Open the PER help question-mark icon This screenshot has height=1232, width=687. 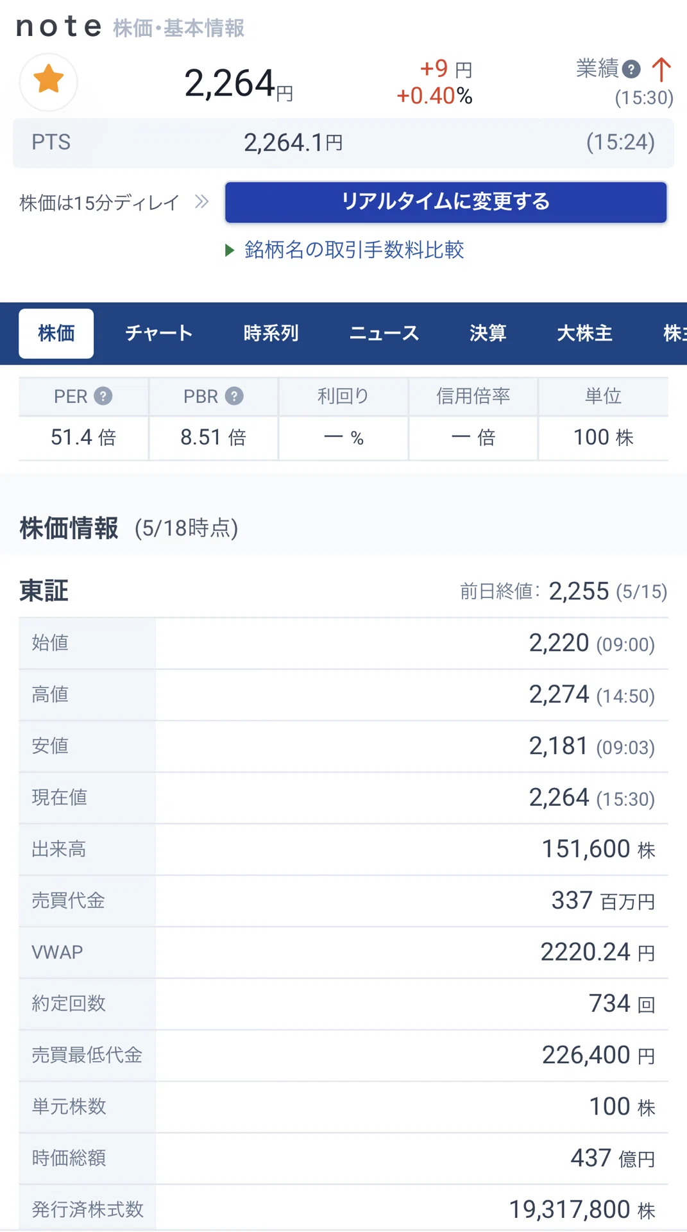tap(103, 396)
